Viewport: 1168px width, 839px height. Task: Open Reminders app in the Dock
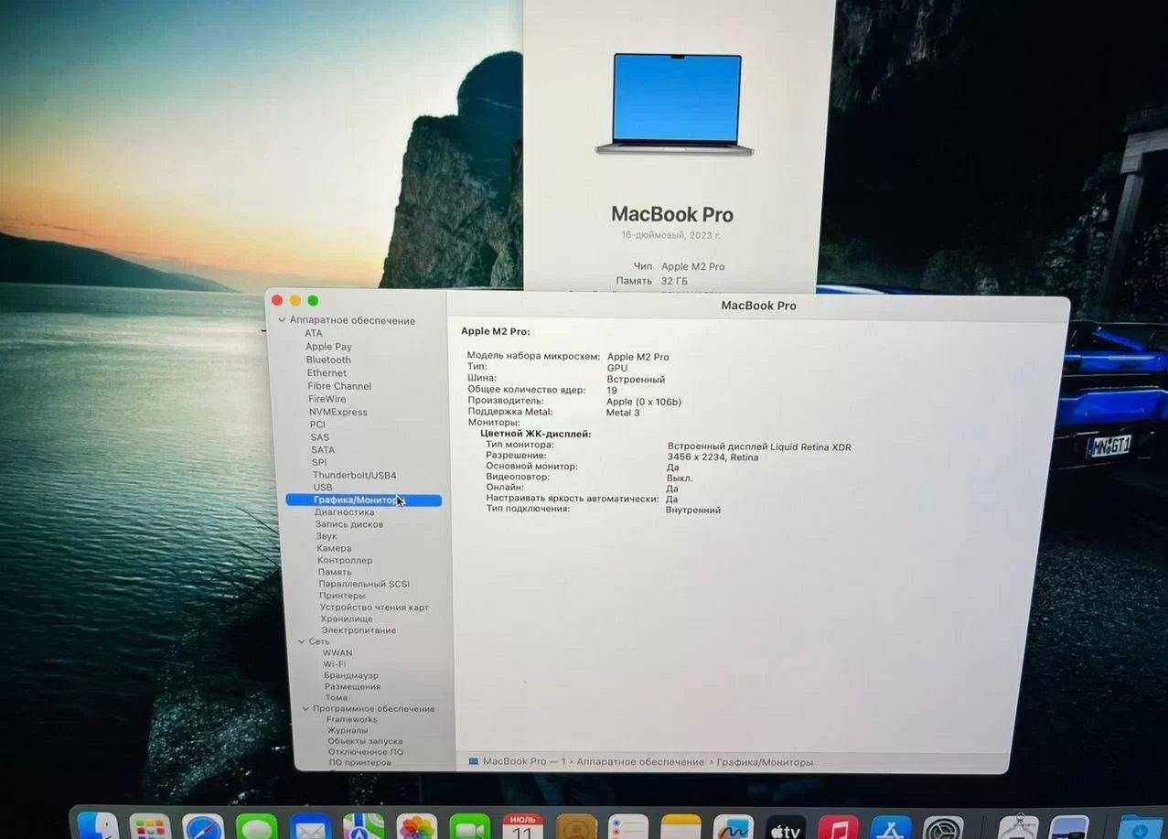pyautogui.click(x=628, y=828)
